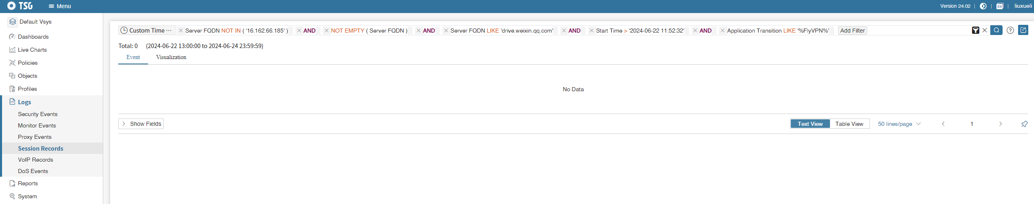The width and height of the screenshot is (1034, 204).
Task: Select the Text View toggle
Action: coord(810,124)
